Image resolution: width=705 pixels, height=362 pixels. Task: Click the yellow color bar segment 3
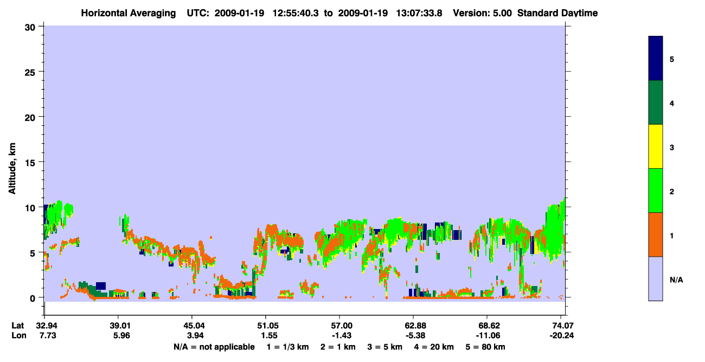tap(656, 147)
